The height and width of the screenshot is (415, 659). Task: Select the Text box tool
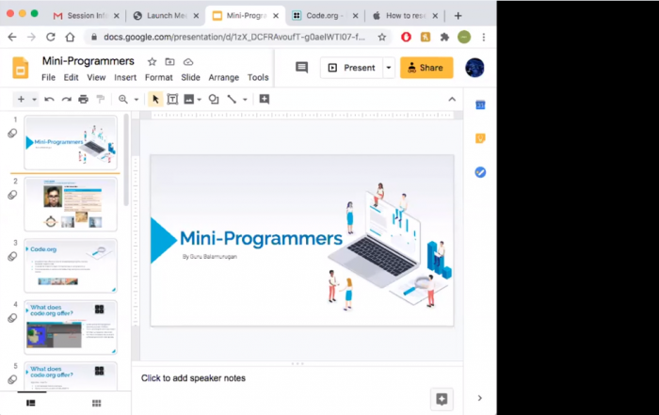[x=172, y=99]
